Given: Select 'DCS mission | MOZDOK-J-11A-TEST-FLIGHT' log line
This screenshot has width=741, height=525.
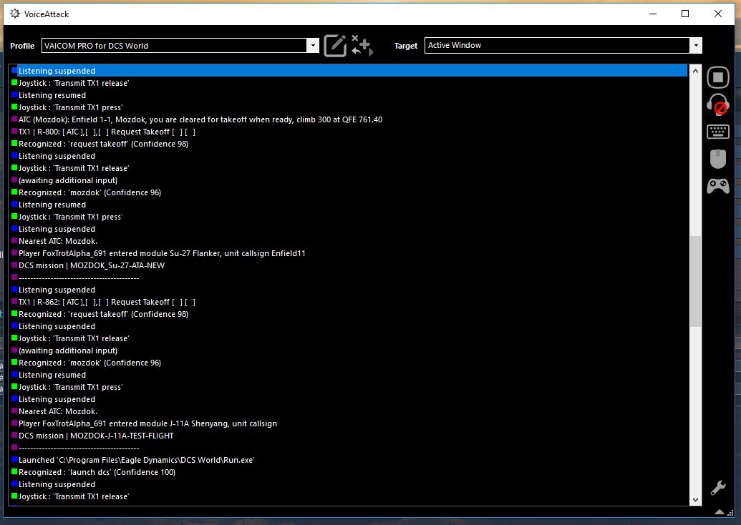Looking at the screenshot, I should 96,436.
